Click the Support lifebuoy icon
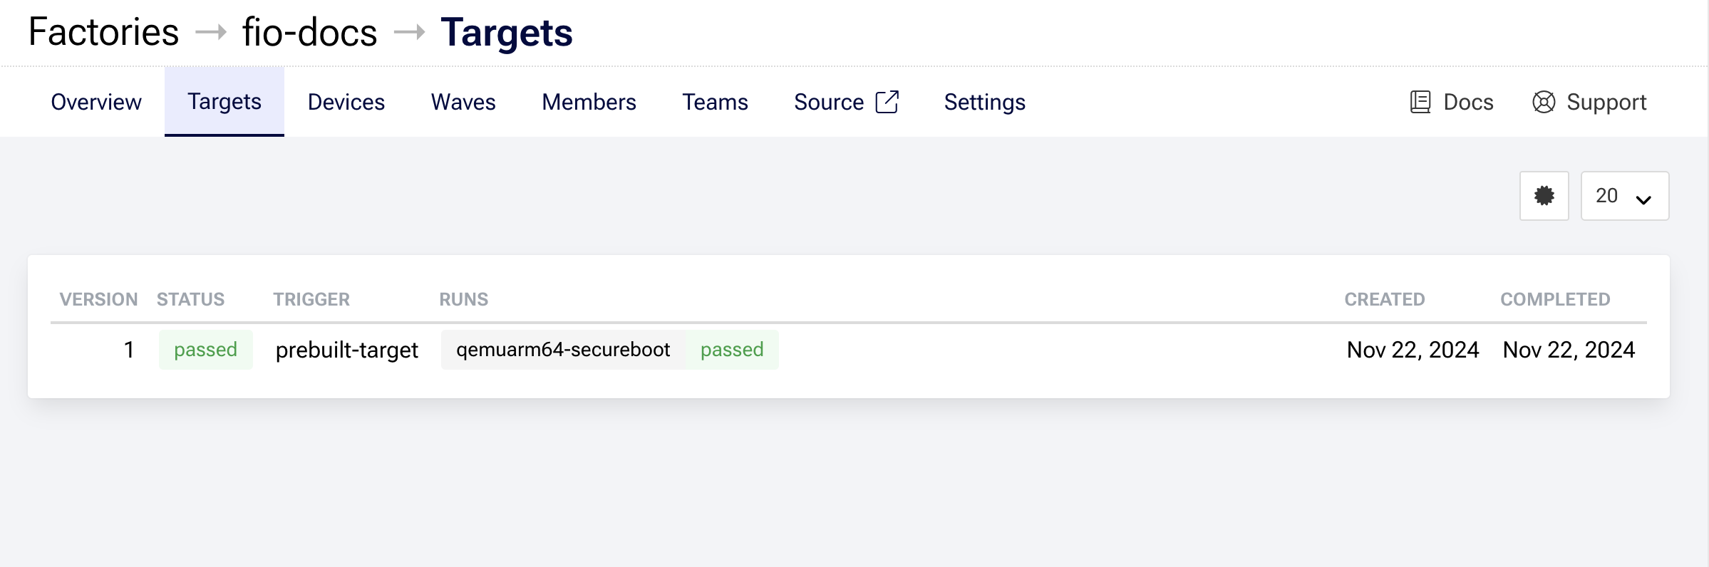Screen dimensions: 1709x567 (1543, 103)
